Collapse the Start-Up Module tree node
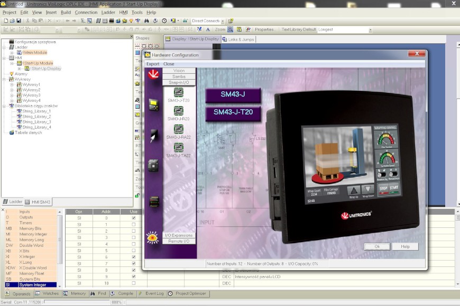This screenshot has width=460, height=306. coord(12,63)
